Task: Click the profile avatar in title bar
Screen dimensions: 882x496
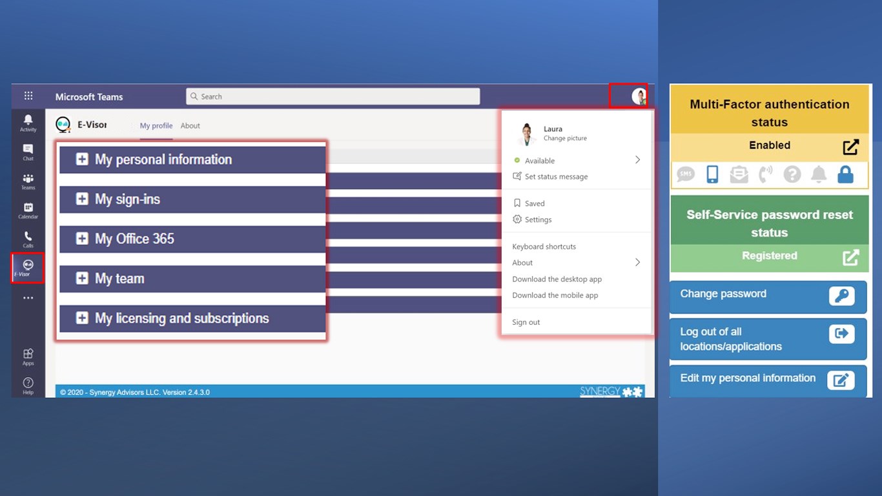Action: [639, 96]
